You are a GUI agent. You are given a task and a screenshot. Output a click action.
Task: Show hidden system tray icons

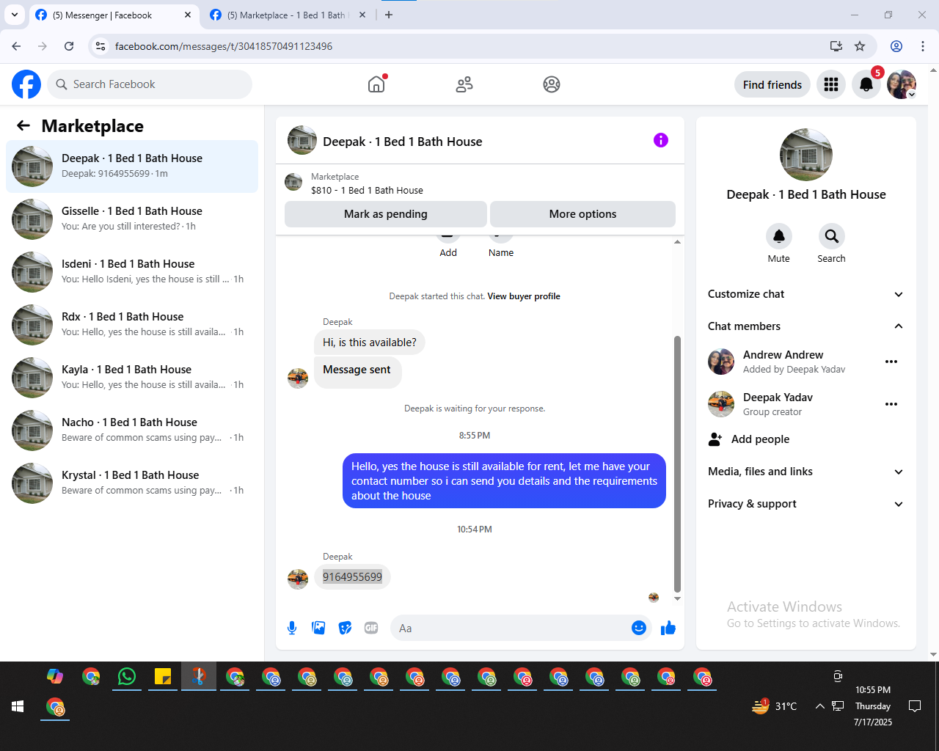[x=819, y=706]
